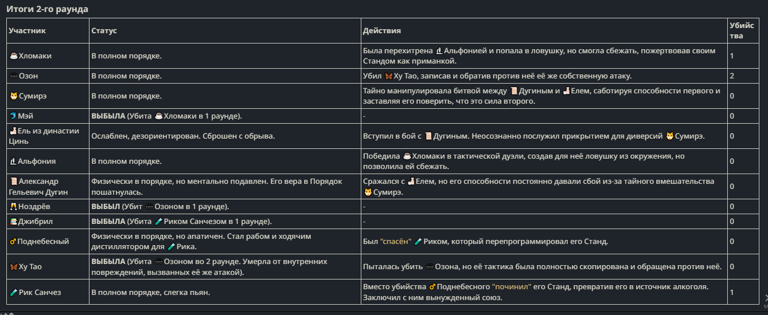Click the dolphin emoji next to participant Мэй
Screen dimensions: 768x315
pos(14,116)
